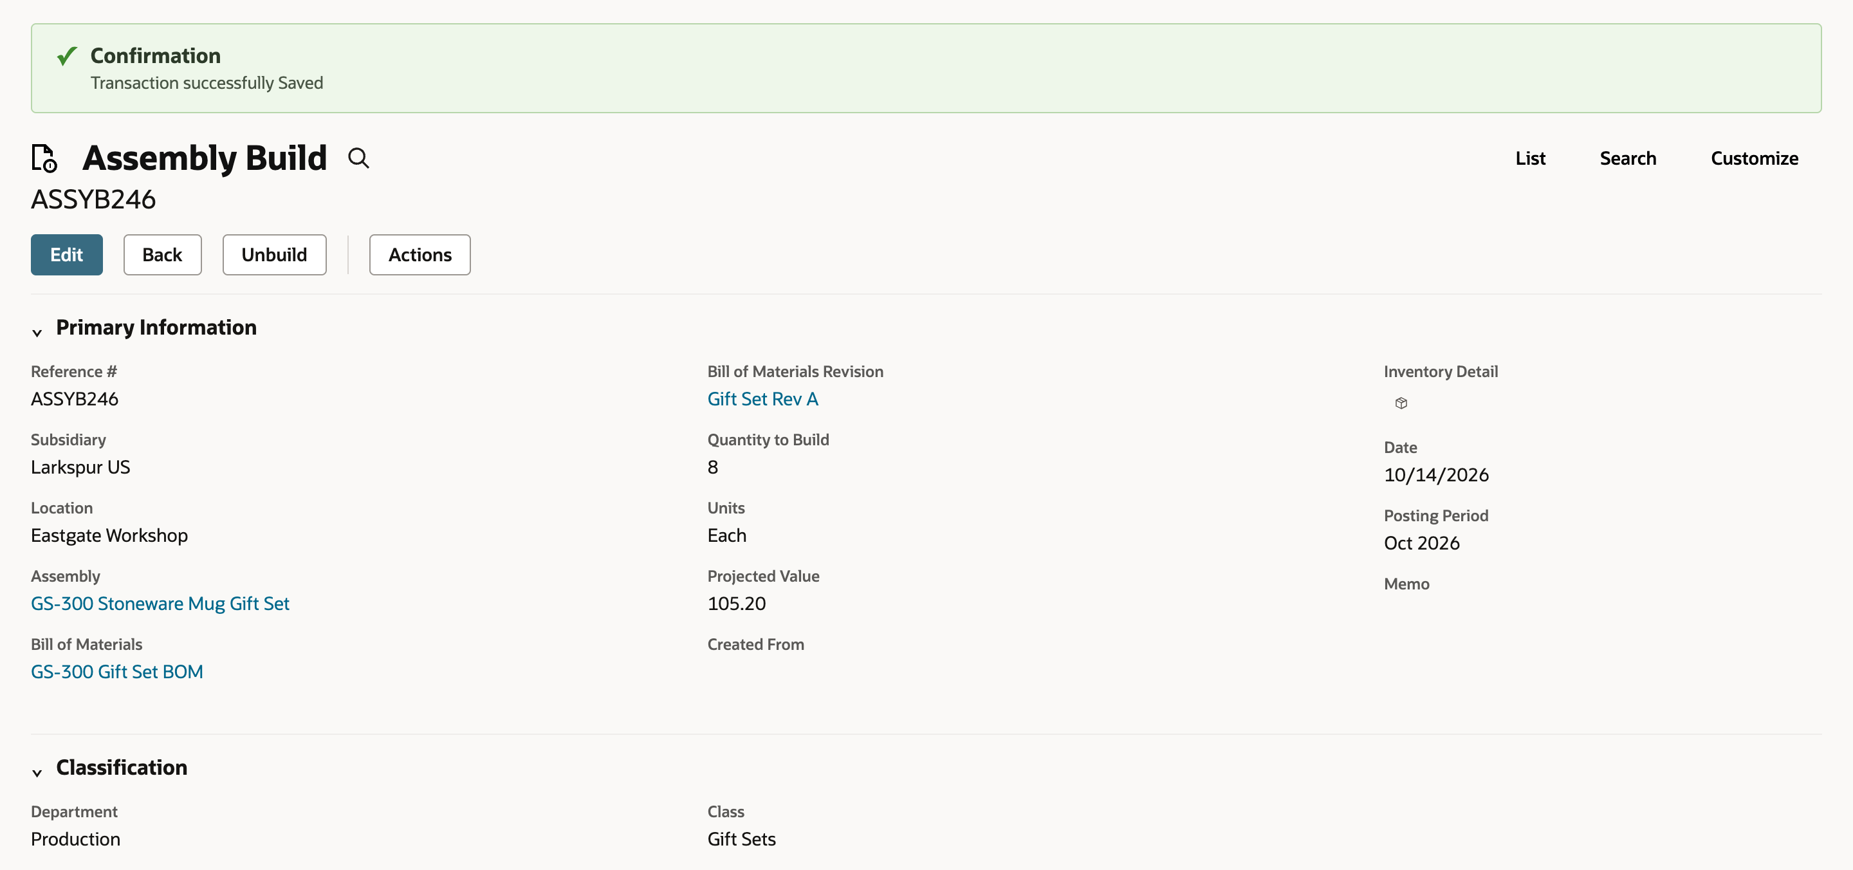
Task: Click the green Confirmation checkmark icon
Action: tap(67, 55)
